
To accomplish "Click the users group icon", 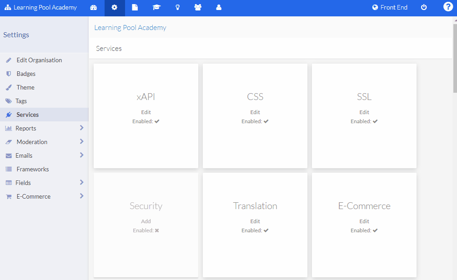I will (198, 8).
